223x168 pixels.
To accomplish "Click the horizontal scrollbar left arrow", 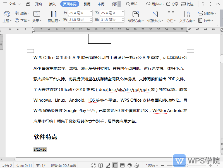I will coord(1,159).
